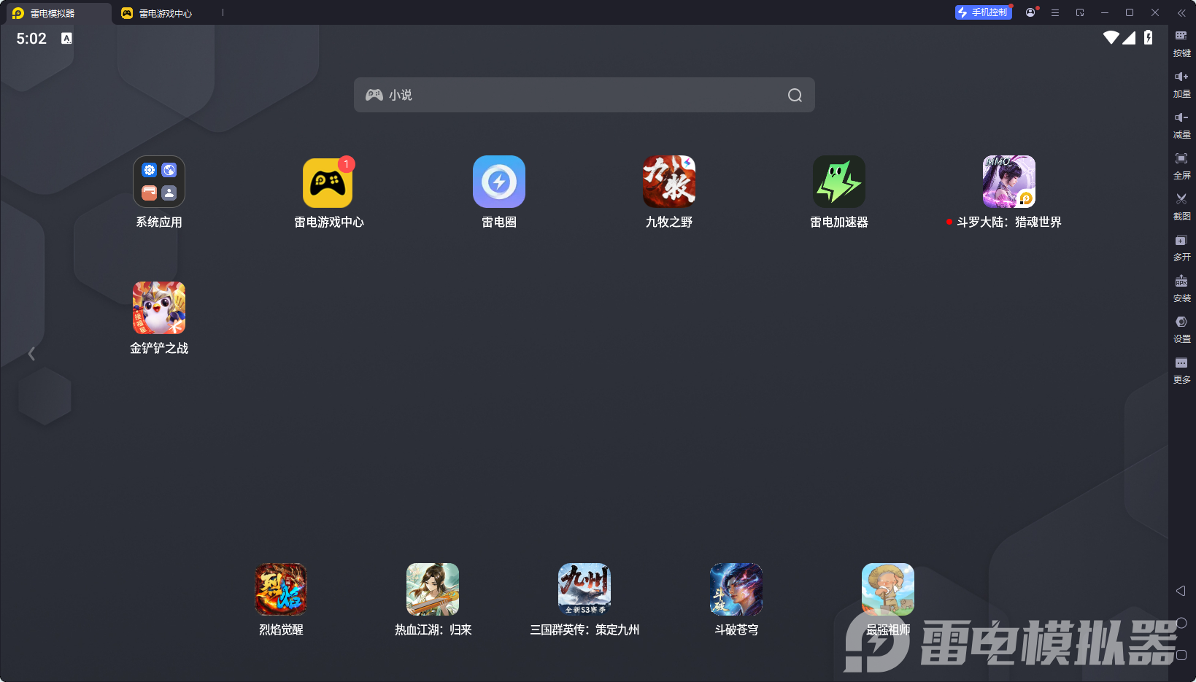
Task: Open the 金铲铲之战 game
Action: [159, 308]
